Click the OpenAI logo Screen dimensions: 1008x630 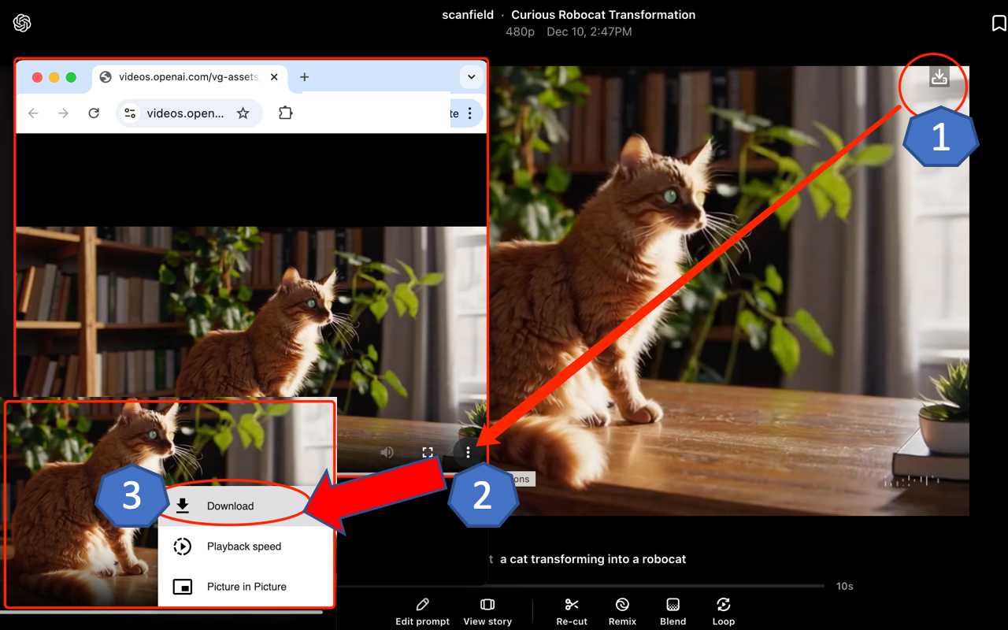(x=22, y=23)
